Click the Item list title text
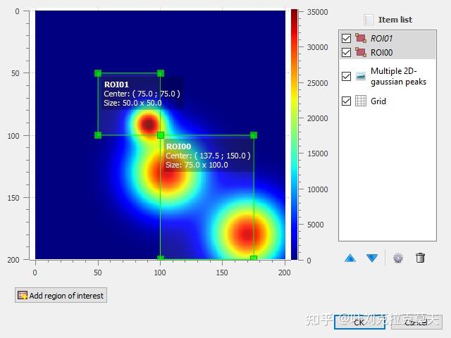Viewport: 451px width, 338px height. pos(395,20)
